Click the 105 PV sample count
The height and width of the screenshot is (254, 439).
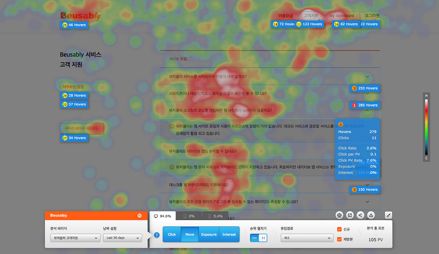376,240
